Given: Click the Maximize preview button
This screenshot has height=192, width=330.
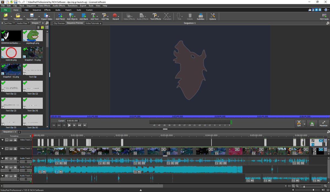Looking at the screenshot, I should tap(323, 124).
